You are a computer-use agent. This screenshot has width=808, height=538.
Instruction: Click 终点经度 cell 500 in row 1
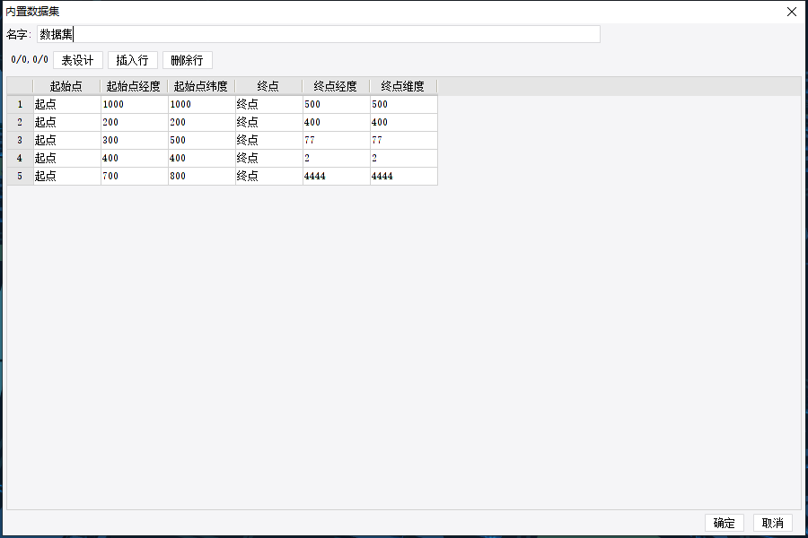(337, 105)
